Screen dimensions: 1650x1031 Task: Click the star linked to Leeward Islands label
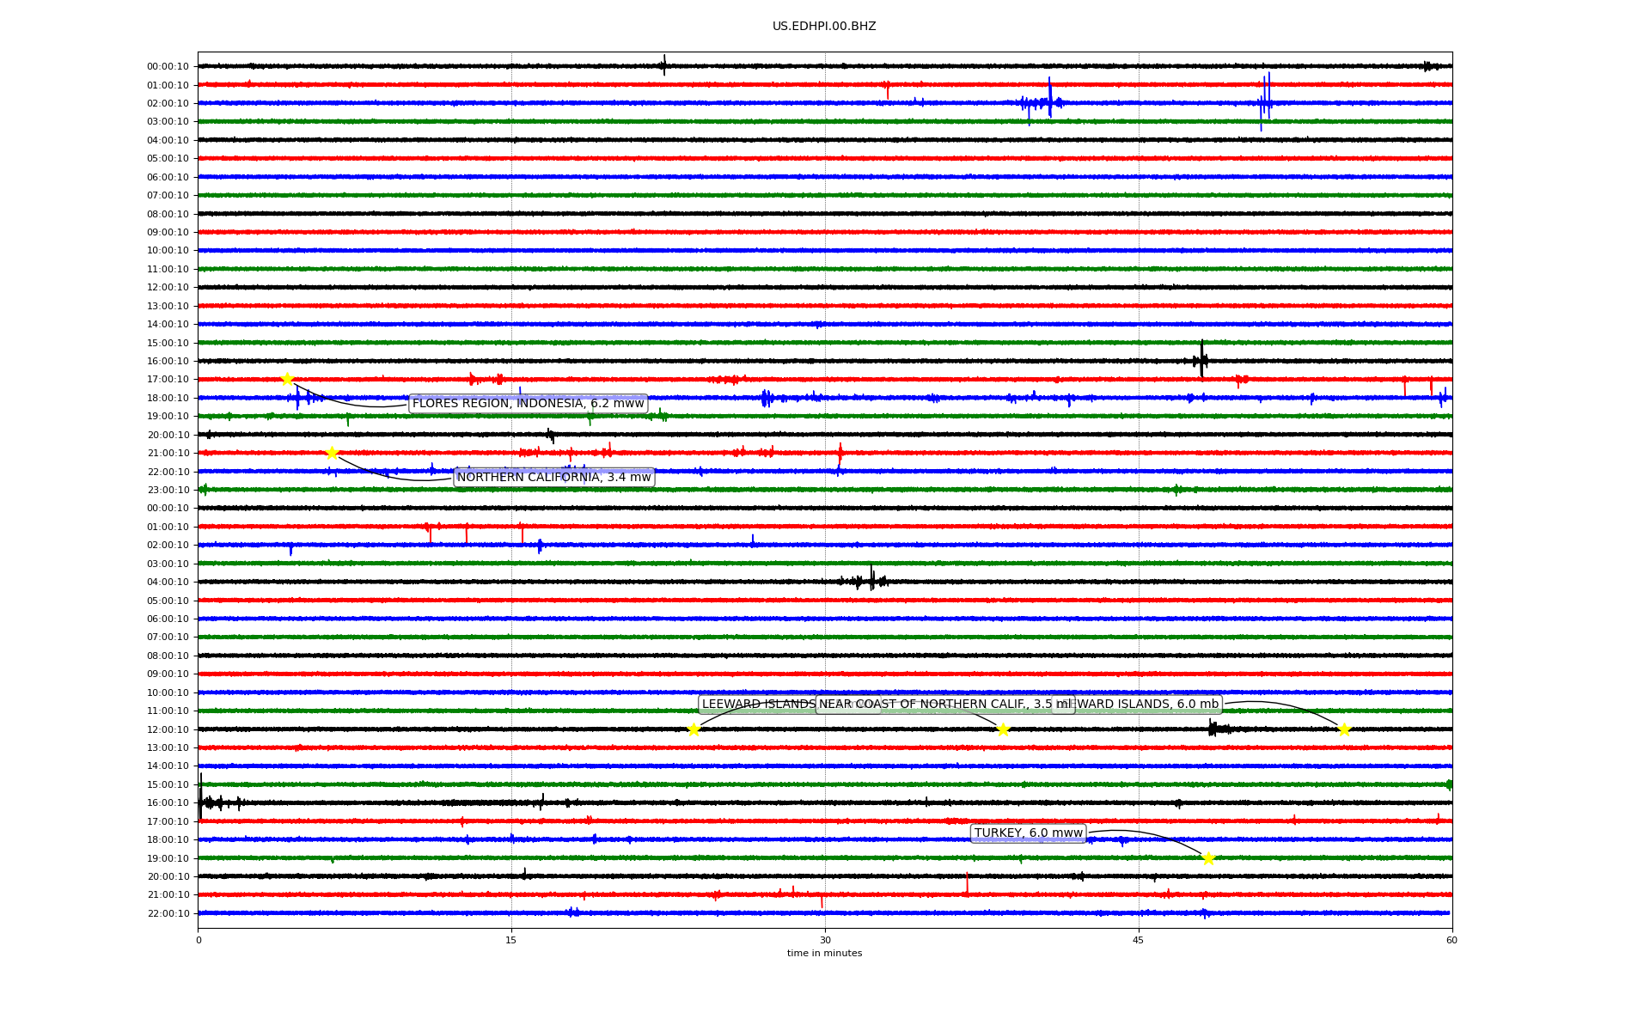click(694, 729)
